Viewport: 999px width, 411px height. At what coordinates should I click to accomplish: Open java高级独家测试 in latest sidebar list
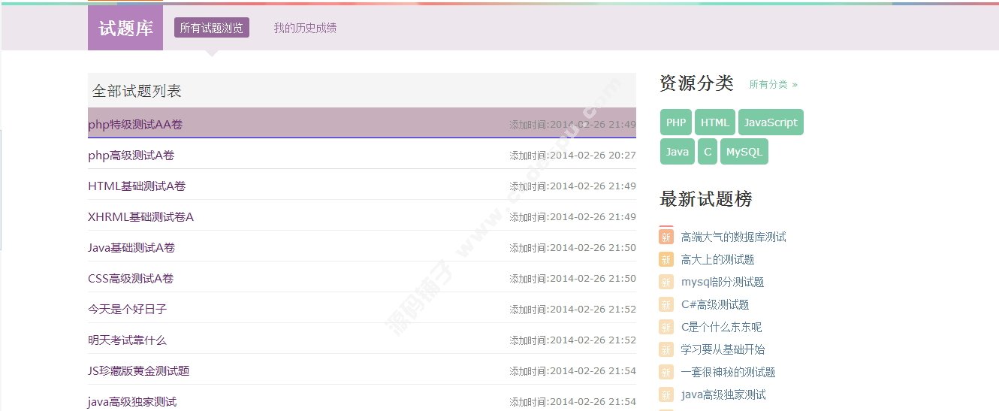[x=723, y=394]
